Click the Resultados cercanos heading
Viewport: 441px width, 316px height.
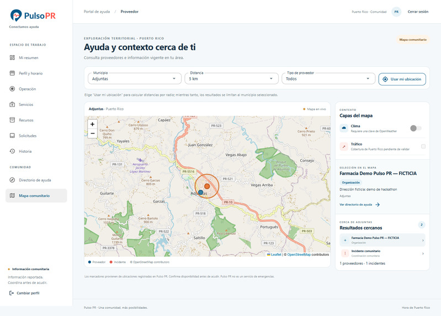pos(360,228)
